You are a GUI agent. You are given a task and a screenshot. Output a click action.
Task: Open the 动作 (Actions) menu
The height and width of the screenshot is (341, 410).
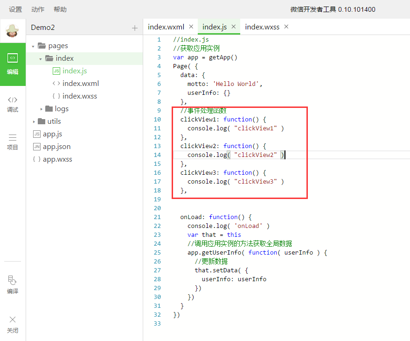(x=38, y=9)
